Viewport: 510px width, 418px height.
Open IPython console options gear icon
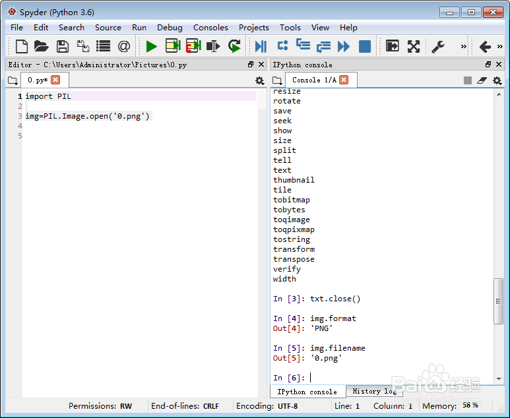click(497, 80)
